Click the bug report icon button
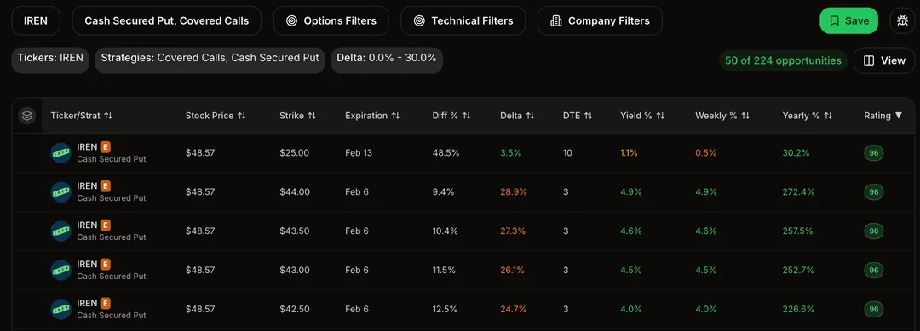 [x=902, y=21]
